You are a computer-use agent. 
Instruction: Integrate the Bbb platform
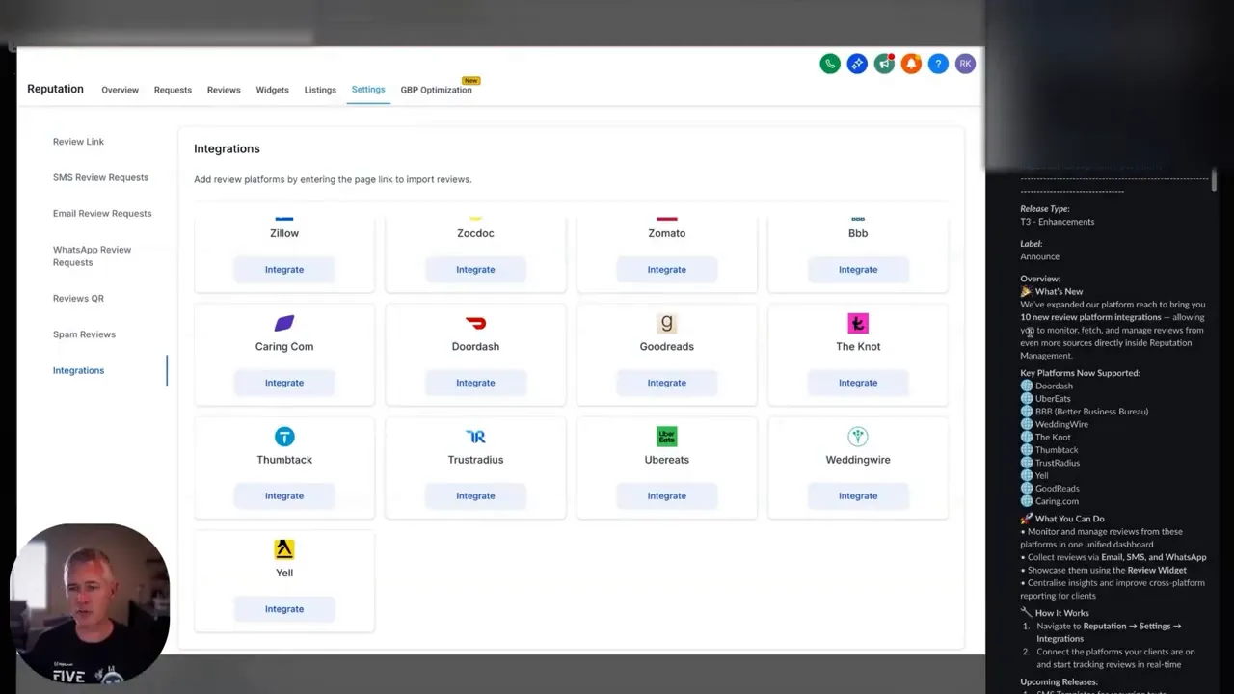[858, 270]
